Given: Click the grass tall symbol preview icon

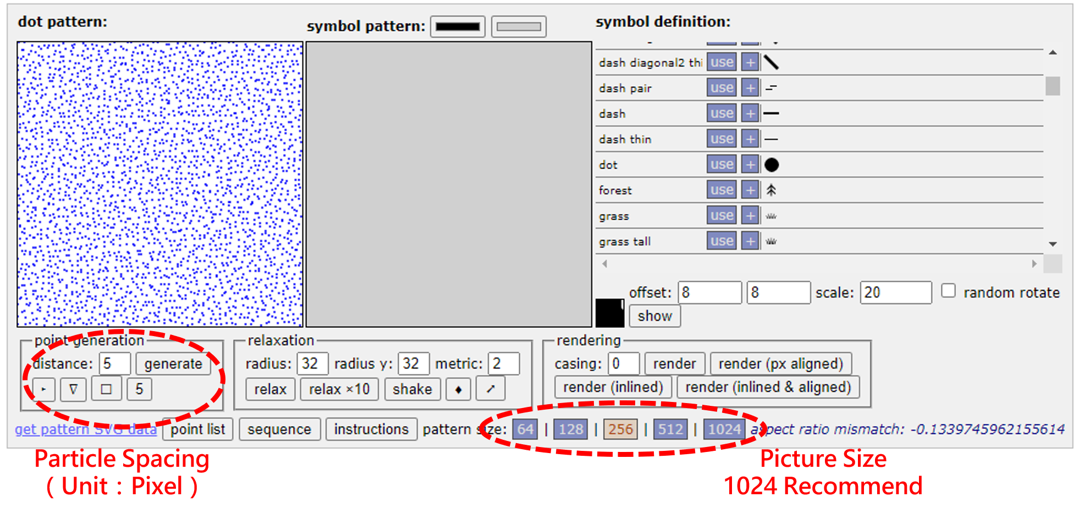Looking at the screenshot, I should point(771,241).
